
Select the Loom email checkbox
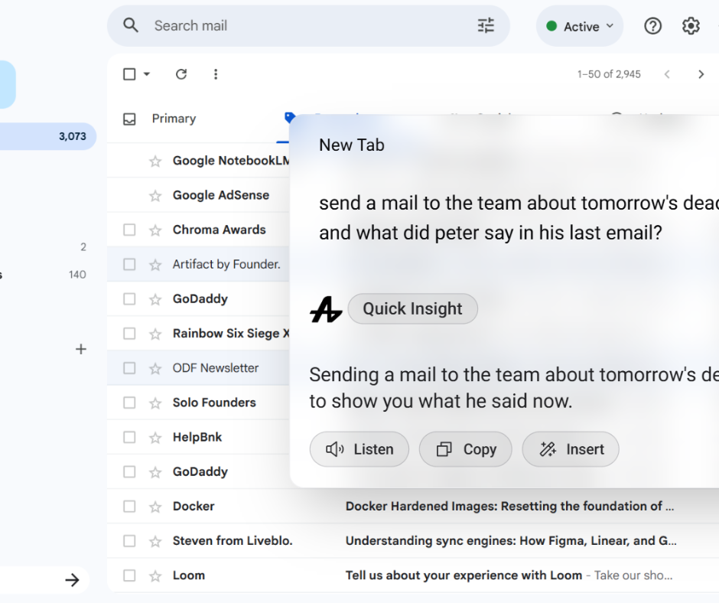(129, 575)
